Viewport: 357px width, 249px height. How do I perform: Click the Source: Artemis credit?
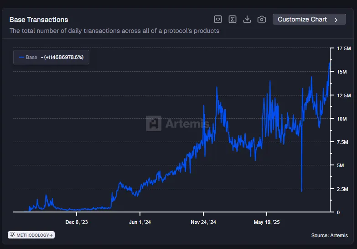point(329,235)
